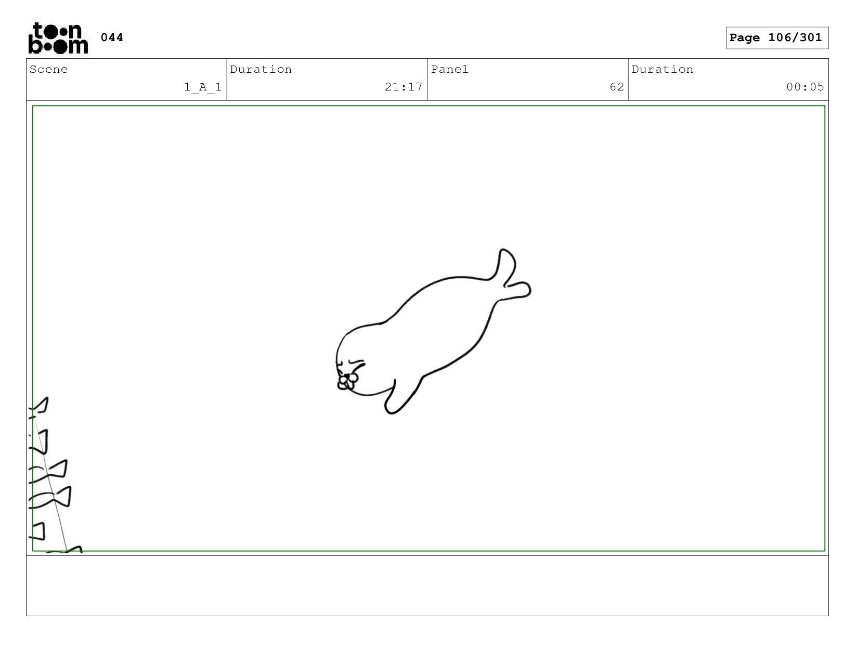Click the scene name 1_A_1
856x663 pixels.
(x=203, y=87)
